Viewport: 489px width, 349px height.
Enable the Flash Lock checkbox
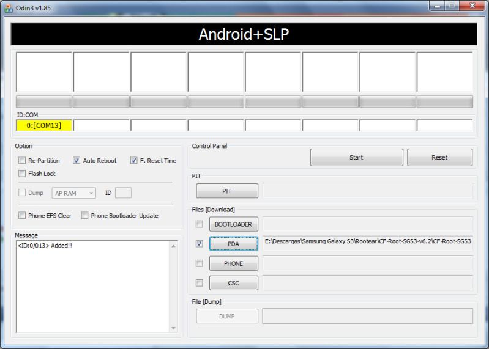coord(23,174)
